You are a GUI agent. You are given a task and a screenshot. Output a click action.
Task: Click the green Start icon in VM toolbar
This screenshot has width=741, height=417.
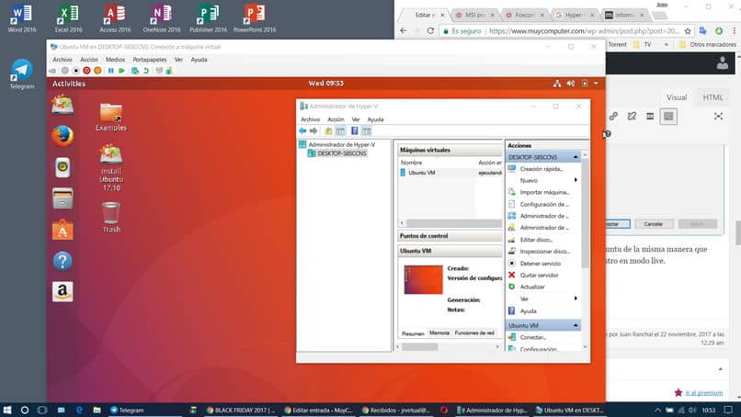click(121, 71)
